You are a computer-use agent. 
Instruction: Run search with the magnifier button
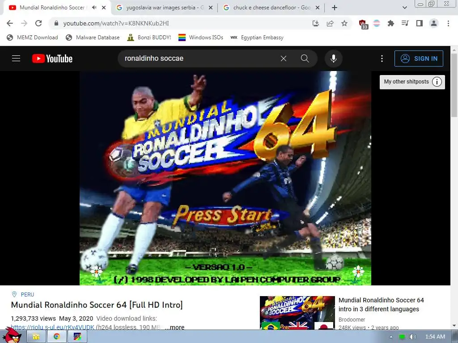click(305, 59)
